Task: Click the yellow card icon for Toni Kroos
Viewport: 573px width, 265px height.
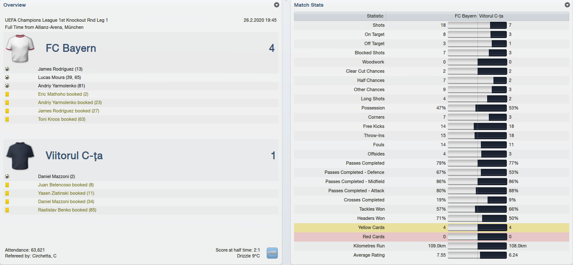Action: point(7,119)
